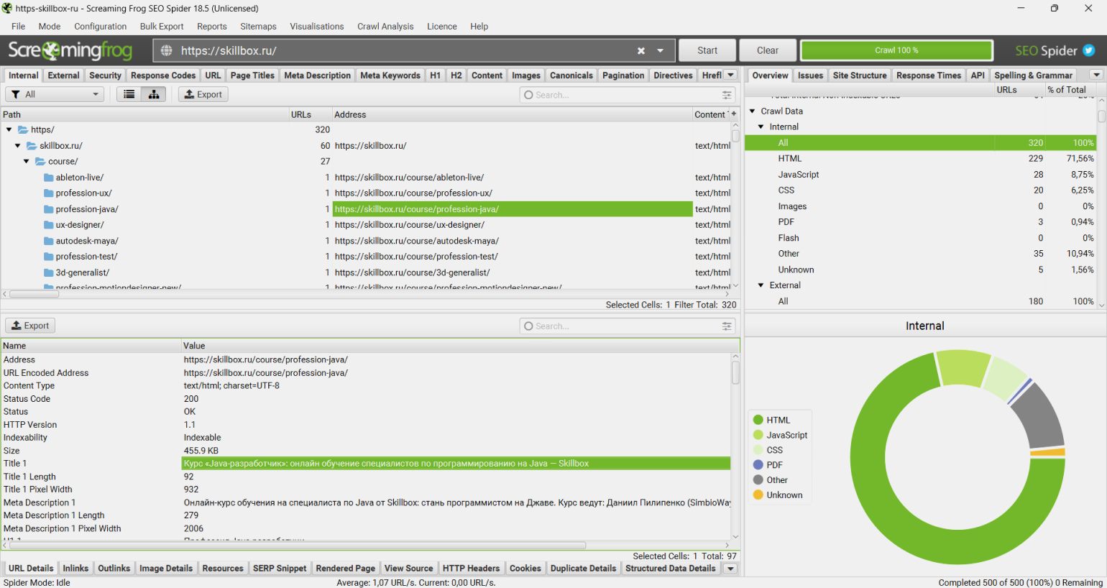Viewport: 1107px width, 588px height.
Task: Switch to tree view mode
Action: click(154, 94)
